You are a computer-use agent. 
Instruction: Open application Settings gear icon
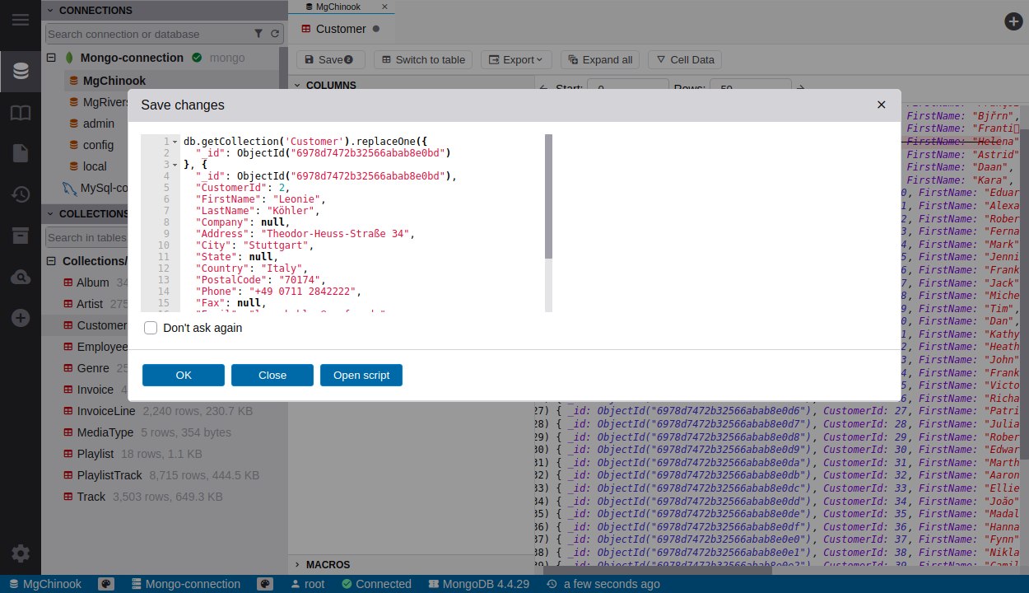click(21, 553)
